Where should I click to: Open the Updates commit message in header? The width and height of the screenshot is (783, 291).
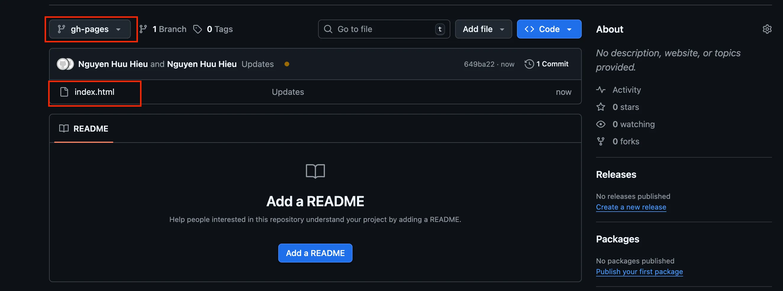tap(257, 64)
